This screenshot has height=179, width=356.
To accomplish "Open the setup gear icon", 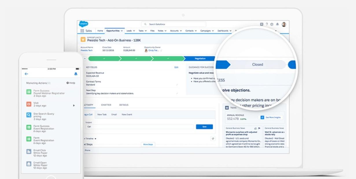I will click(272, 25).
